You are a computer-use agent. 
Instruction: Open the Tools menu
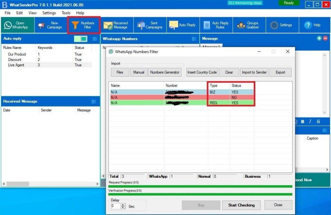click(x=66, y=13)
